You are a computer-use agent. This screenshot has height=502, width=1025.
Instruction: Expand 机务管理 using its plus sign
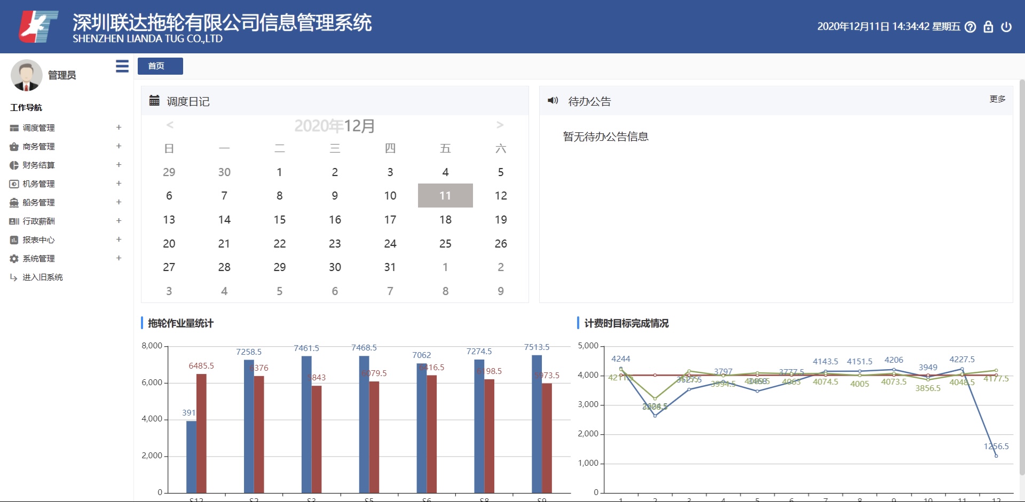click(119, 184)
